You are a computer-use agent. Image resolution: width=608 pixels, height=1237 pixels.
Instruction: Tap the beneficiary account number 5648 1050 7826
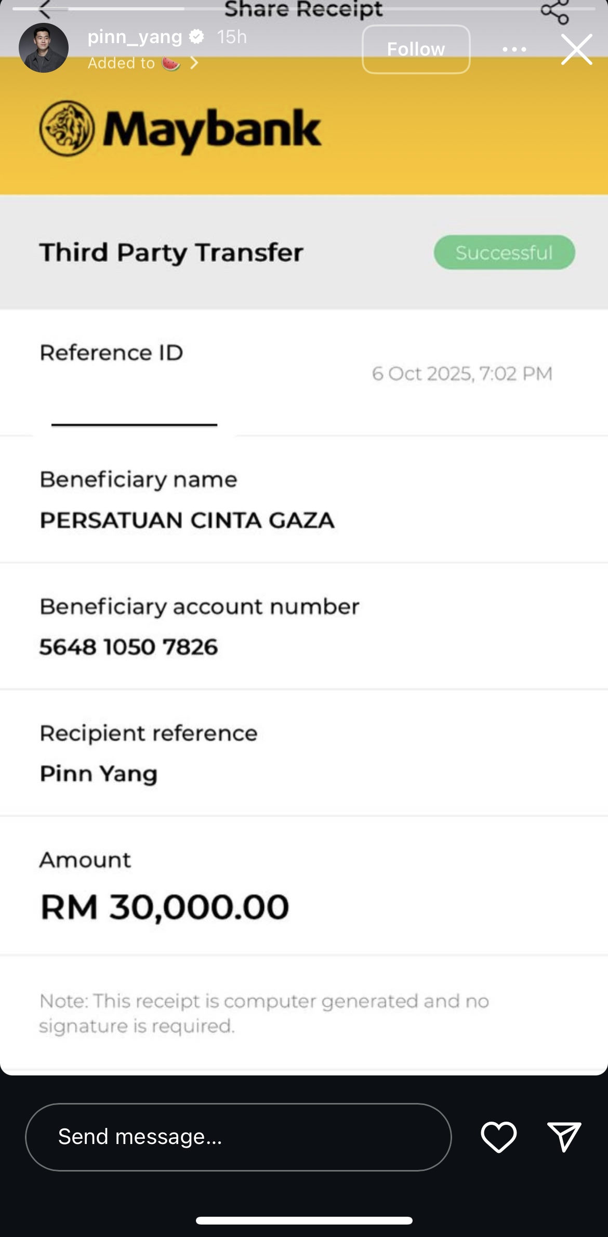coord(128,647)
